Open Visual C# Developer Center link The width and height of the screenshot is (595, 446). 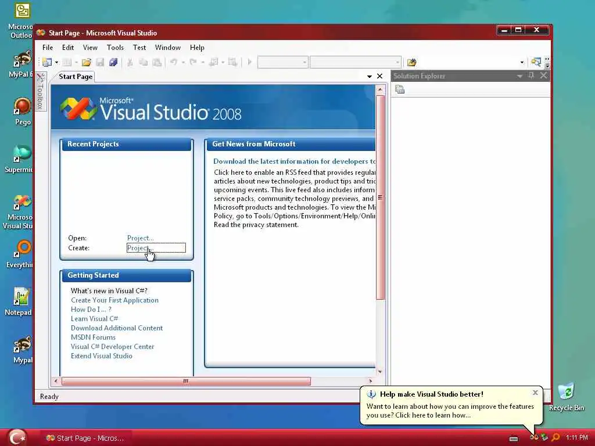coord(112,347)
